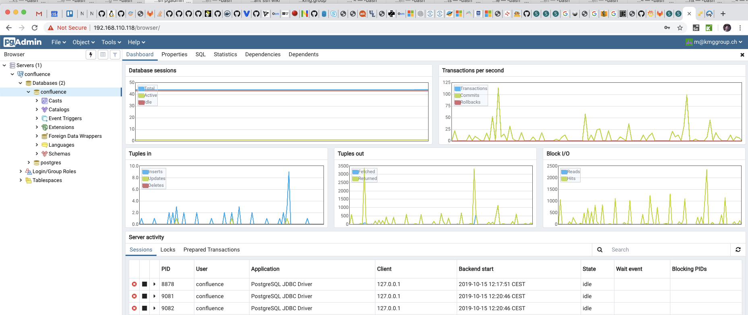Image resolution: width=748 pixels, height=315 pixels.
Task: Collapse the Databases (2) node
Action: point(21,83)
